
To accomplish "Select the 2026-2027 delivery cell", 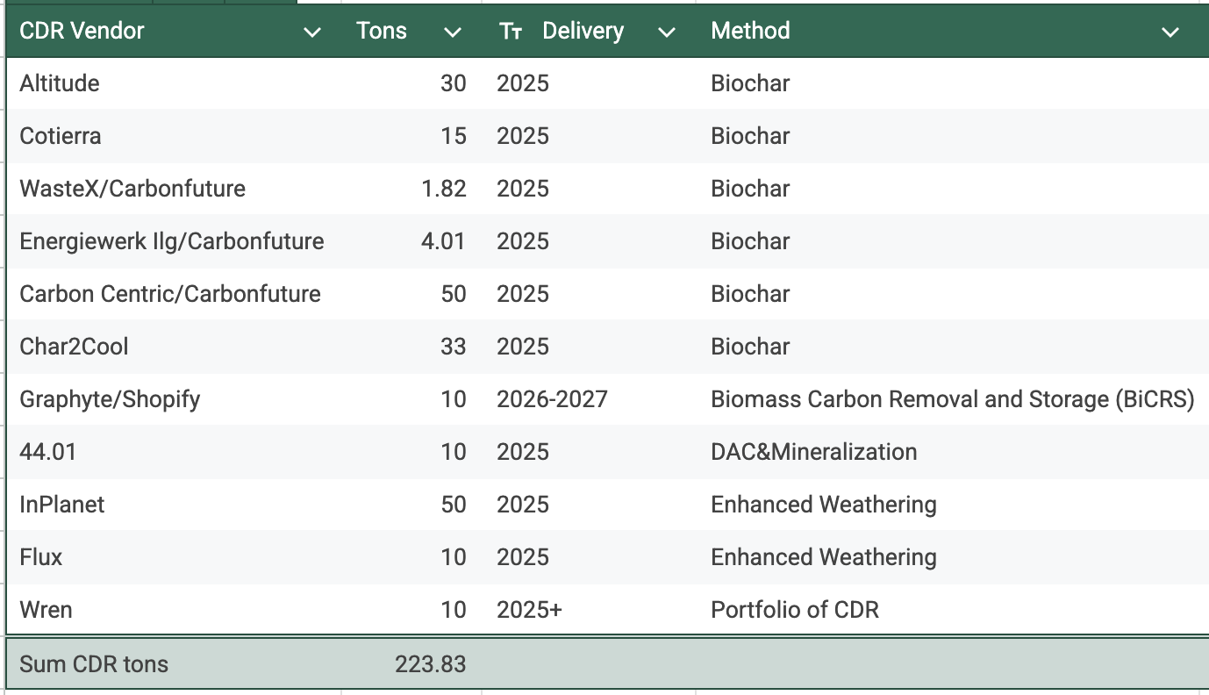I will click(x=589, y=399).
